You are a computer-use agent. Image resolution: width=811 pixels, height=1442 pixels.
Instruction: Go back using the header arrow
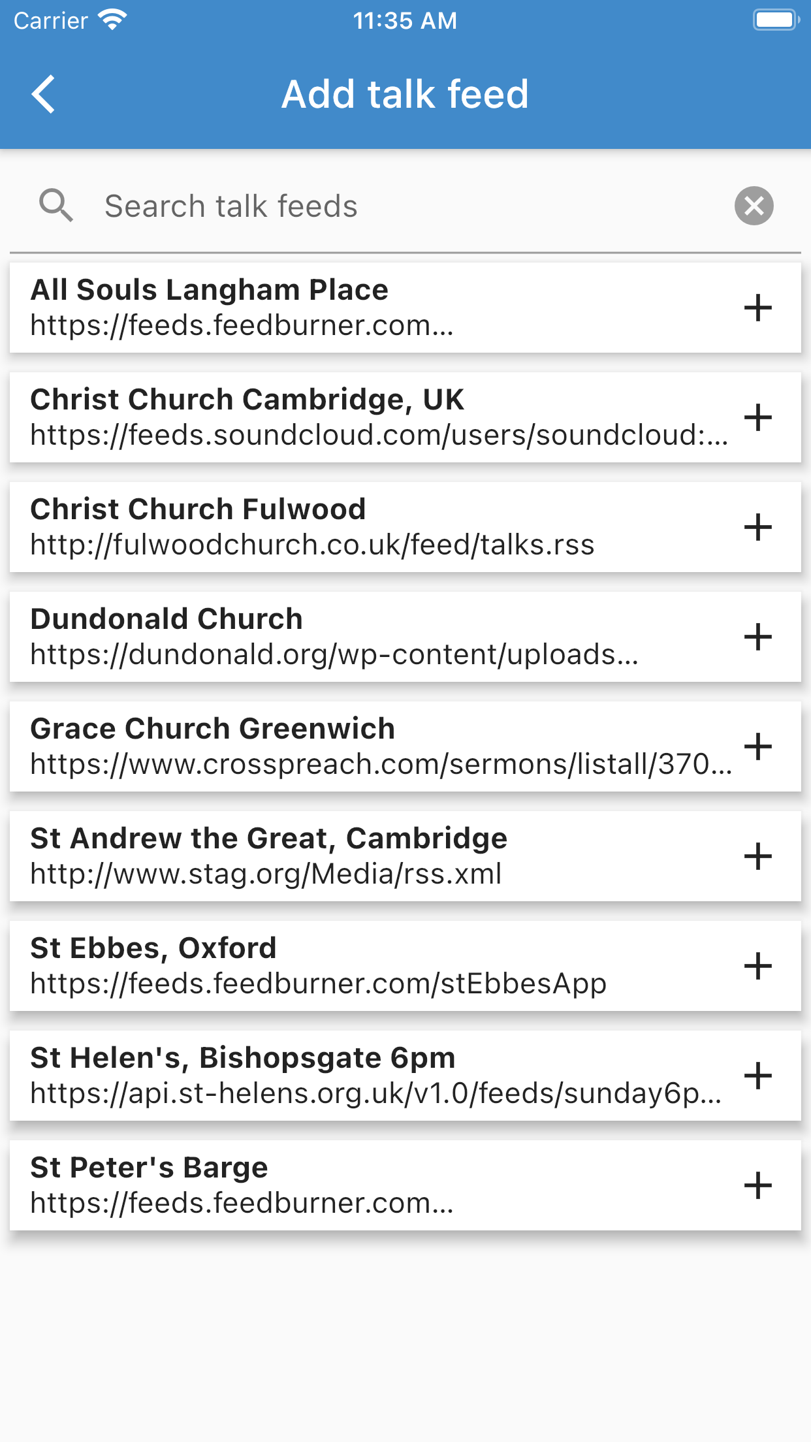point(43,94)
